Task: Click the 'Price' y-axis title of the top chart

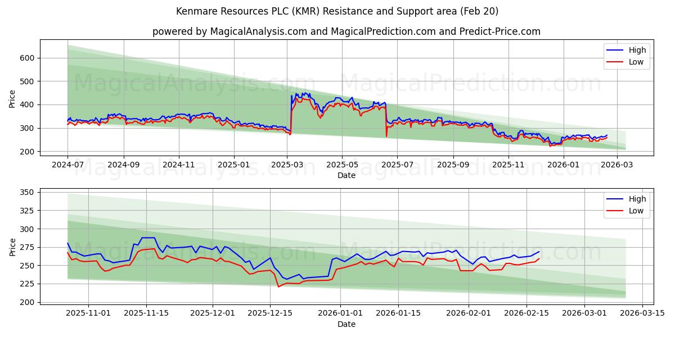Action: tap(12, 98)
